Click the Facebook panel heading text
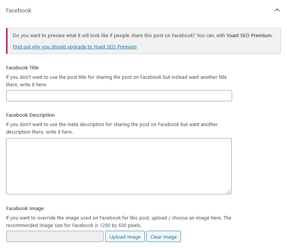Viewport: 287px width, 248px height. tap(19, 11)
